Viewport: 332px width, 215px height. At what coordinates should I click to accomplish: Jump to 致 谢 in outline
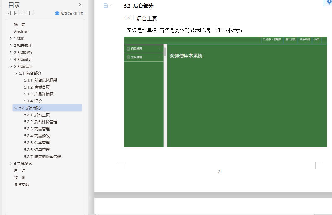click(x=20, y=178)
